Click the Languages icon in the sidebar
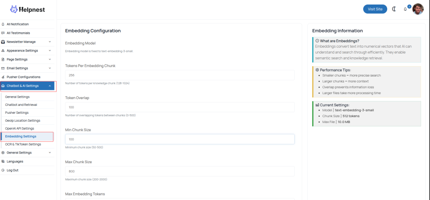 3,162
